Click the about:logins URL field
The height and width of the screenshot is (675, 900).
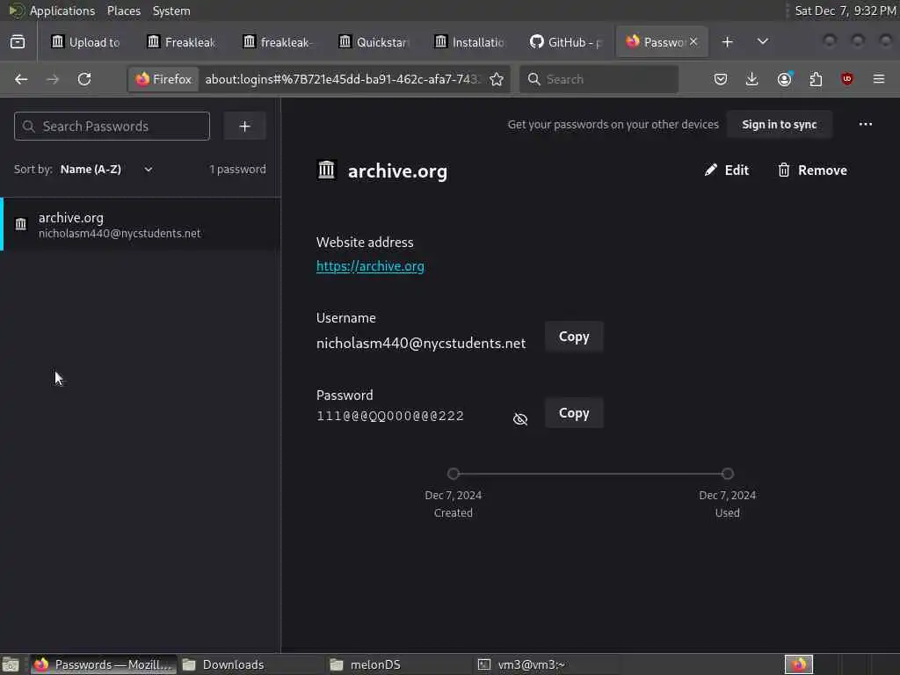(x=342, y=79)
